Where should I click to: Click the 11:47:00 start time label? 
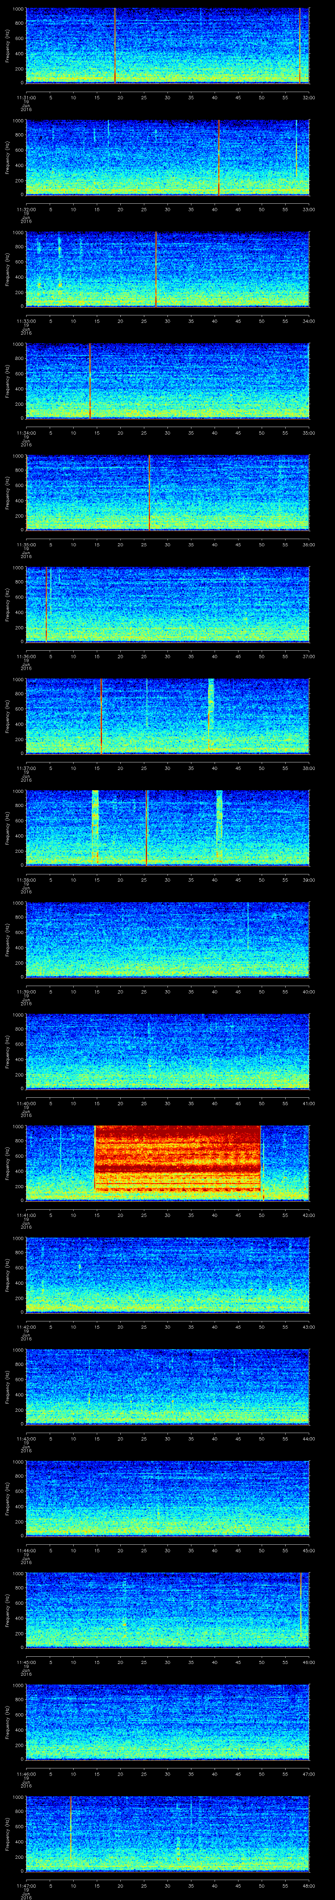click(x=26, y=1885)
